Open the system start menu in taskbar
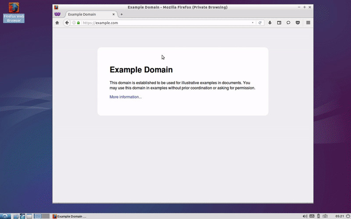The height and width of the screenshot is (219, 351). coord(5,216)
